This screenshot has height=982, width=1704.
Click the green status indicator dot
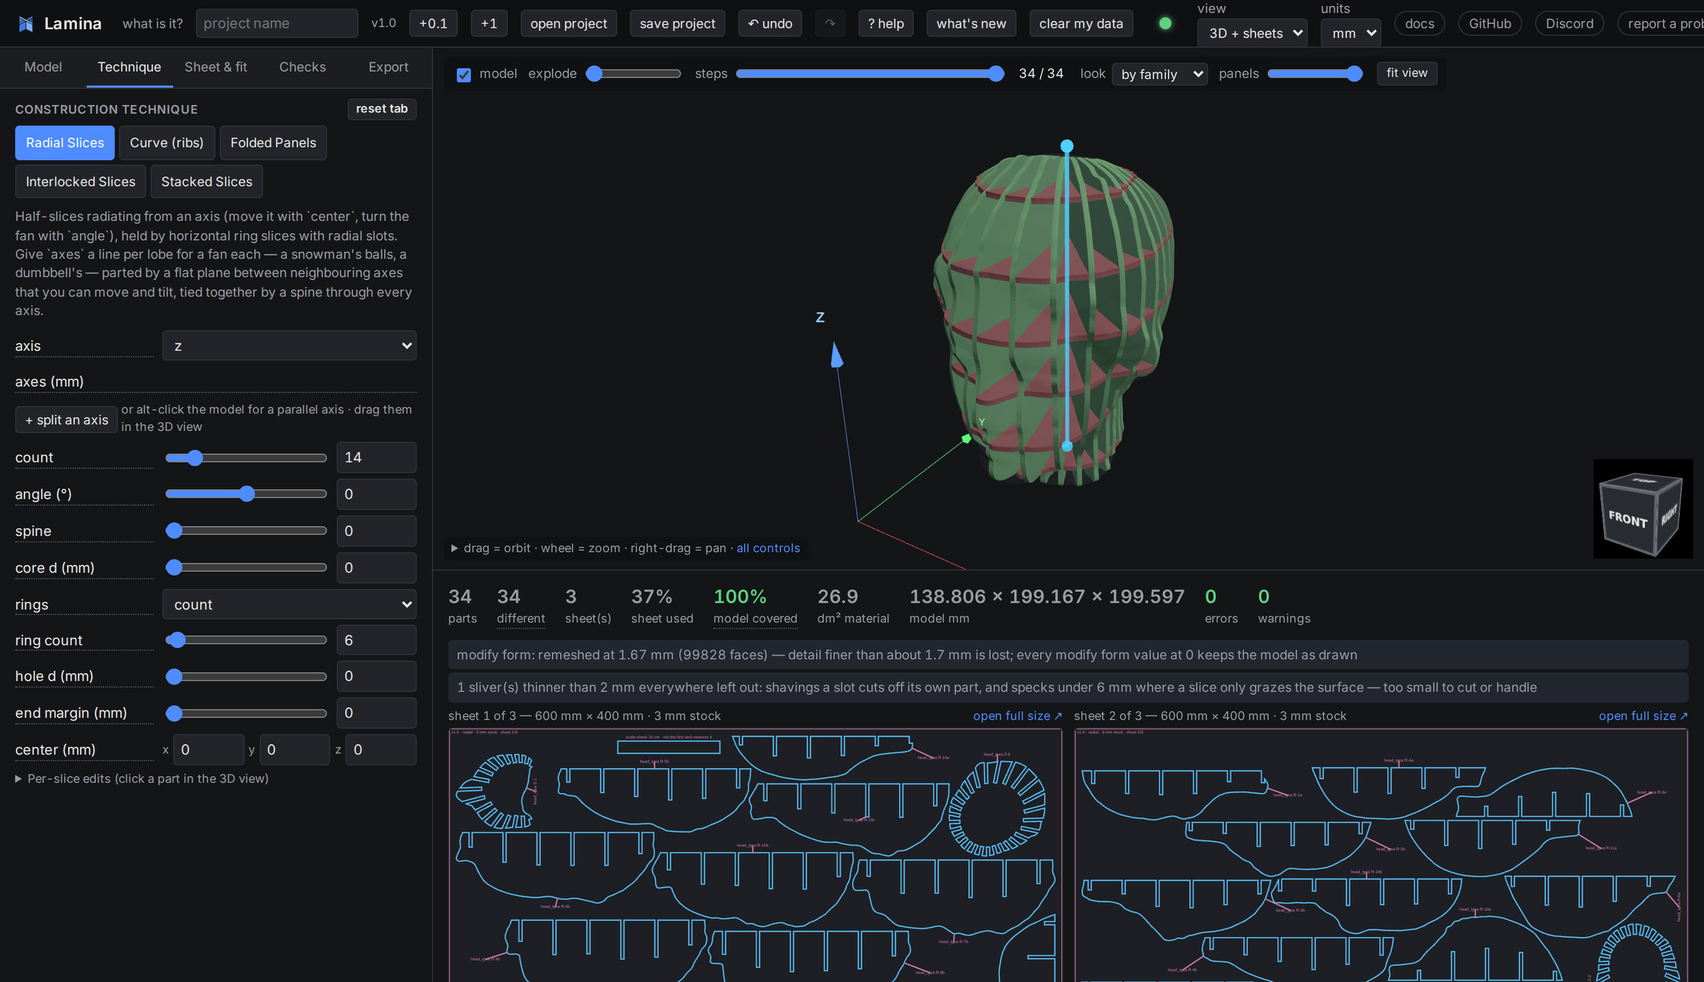1165,23
